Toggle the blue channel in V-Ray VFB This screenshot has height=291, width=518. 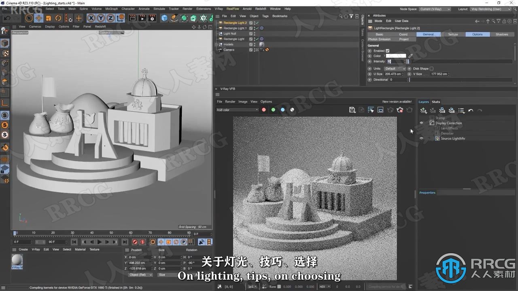282,110
